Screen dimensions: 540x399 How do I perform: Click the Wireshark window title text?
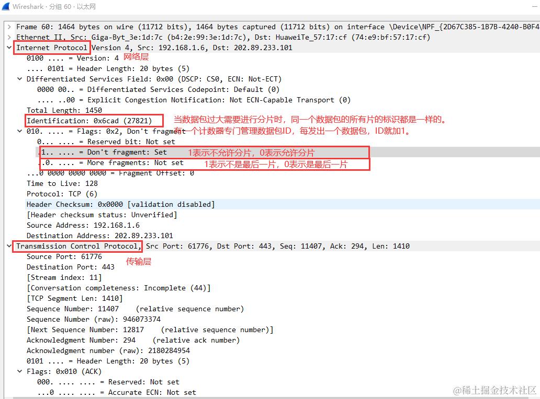coord(54,7)
